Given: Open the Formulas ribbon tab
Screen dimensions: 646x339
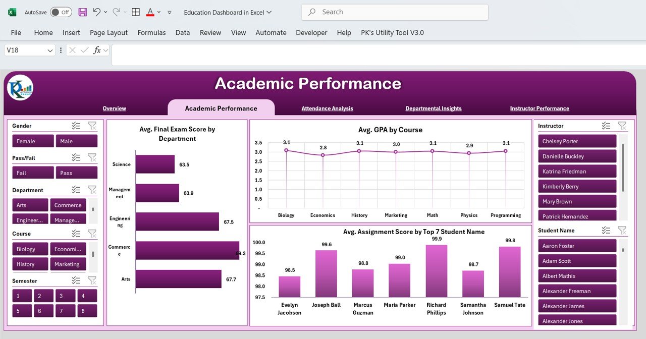Looking at the screenshot, I should [151, 32].
